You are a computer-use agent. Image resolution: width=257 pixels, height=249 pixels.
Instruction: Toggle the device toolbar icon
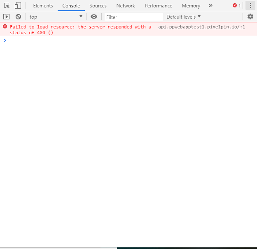(18, 6)
